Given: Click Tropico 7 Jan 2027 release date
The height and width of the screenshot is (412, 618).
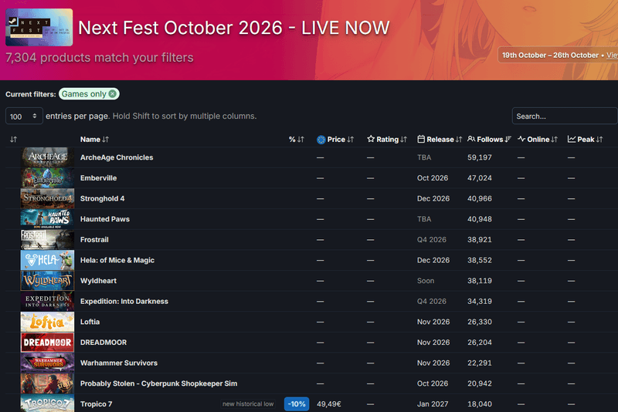Looking at the screenshot, I should tap(433, 404).
